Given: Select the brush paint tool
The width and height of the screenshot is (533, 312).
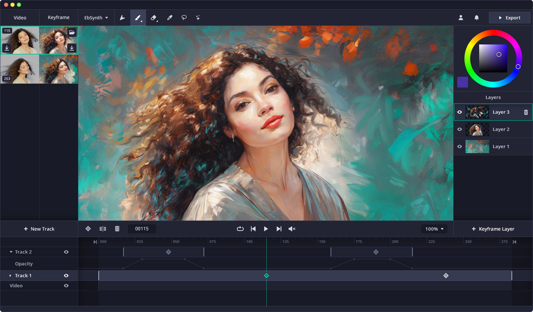Looking at the screenshot, I should coord(138,18).
